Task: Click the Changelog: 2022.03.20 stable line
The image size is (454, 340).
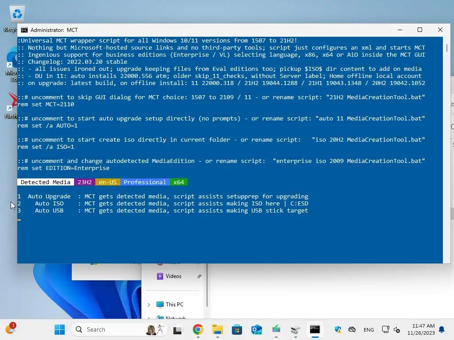Action: coord(72,62)
